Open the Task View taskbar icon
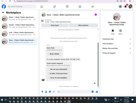136x103 pixels. point(6,100)
